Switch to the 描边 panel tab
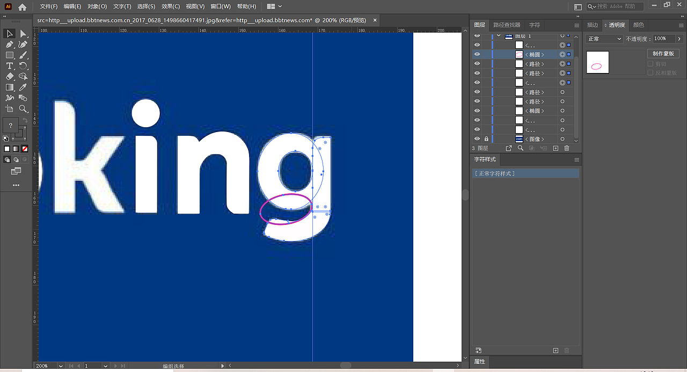 593,25
